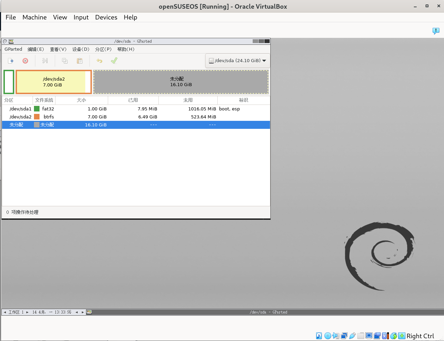Image resolution: width=444 pixels, height=341 pixels.
Task: Open VirtualBox Devices menu
Action: click(x=106, y=17)
